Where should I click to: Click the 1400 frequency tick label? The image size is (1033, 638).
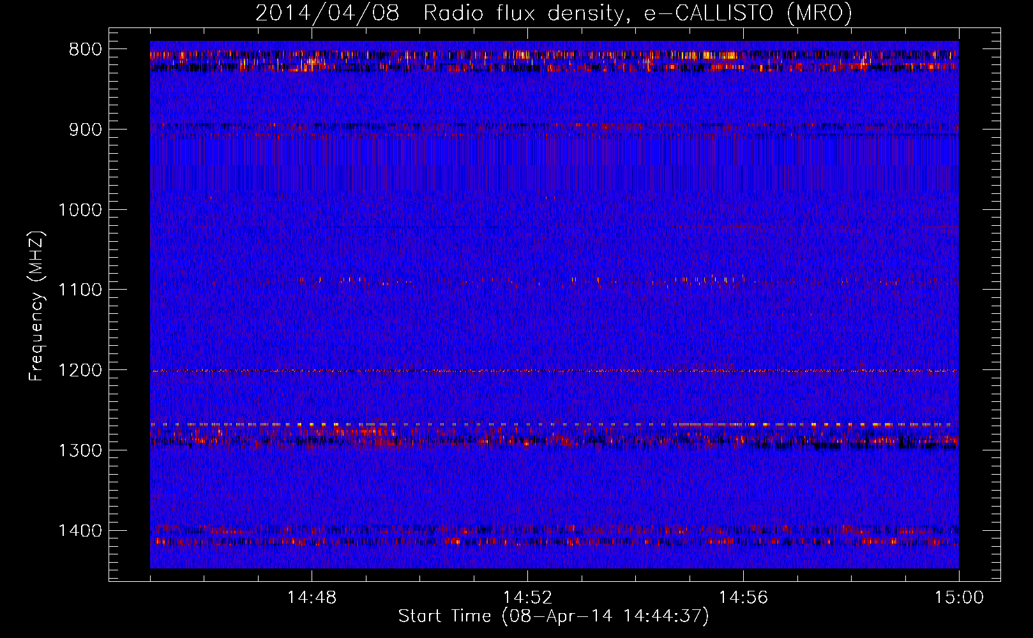[x=80, y=531]
